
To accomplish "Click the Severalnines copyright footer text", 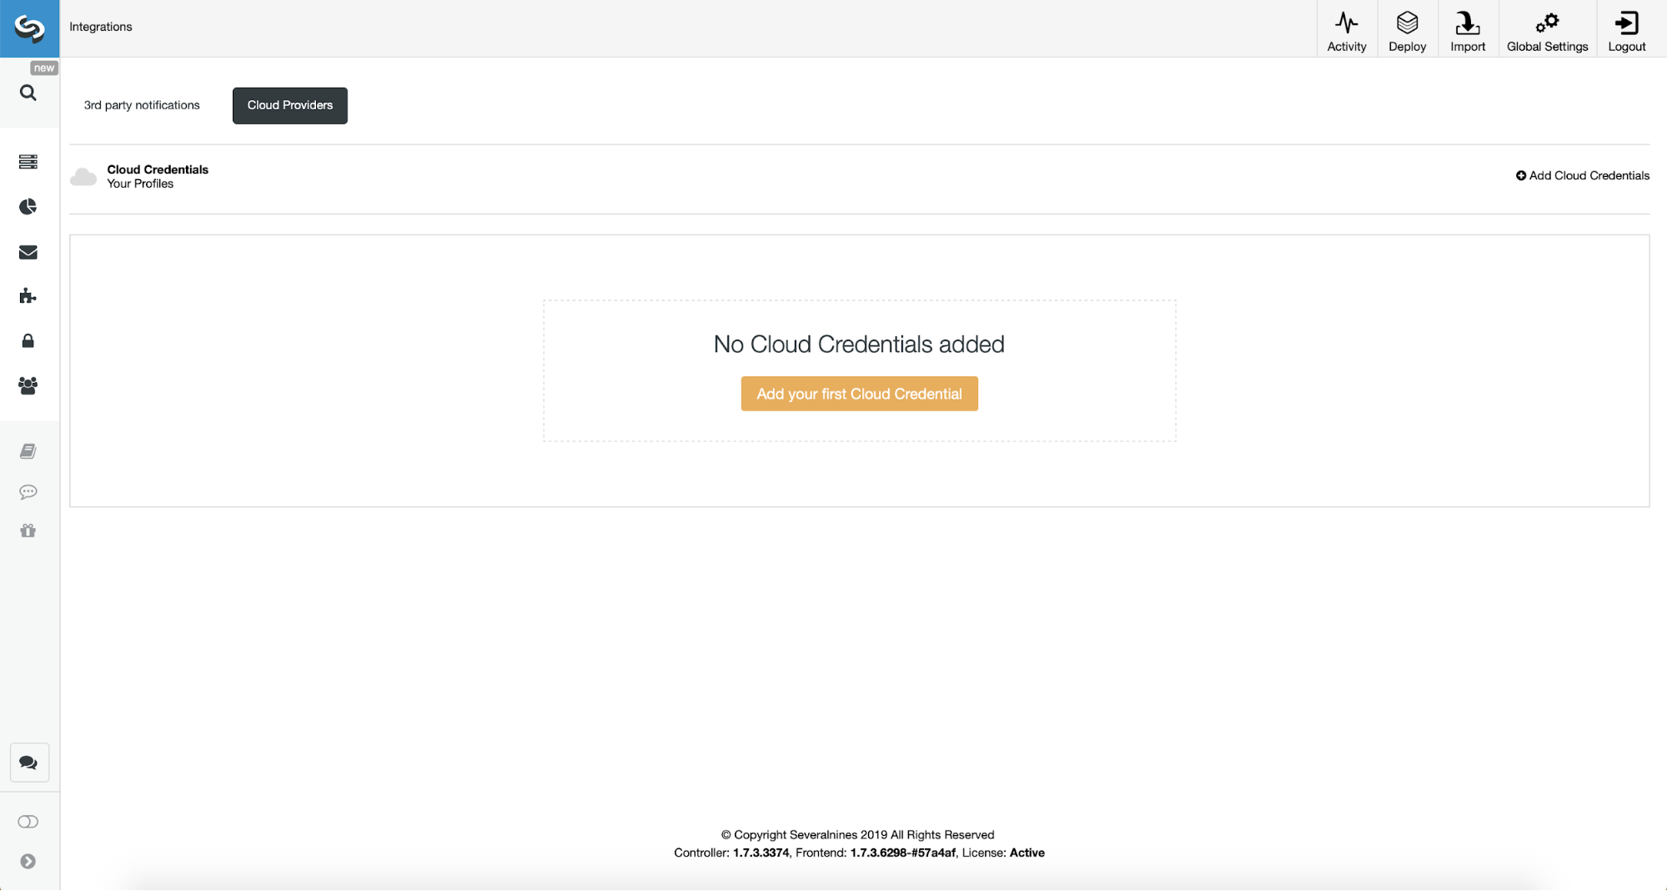I will coord(858,835).
